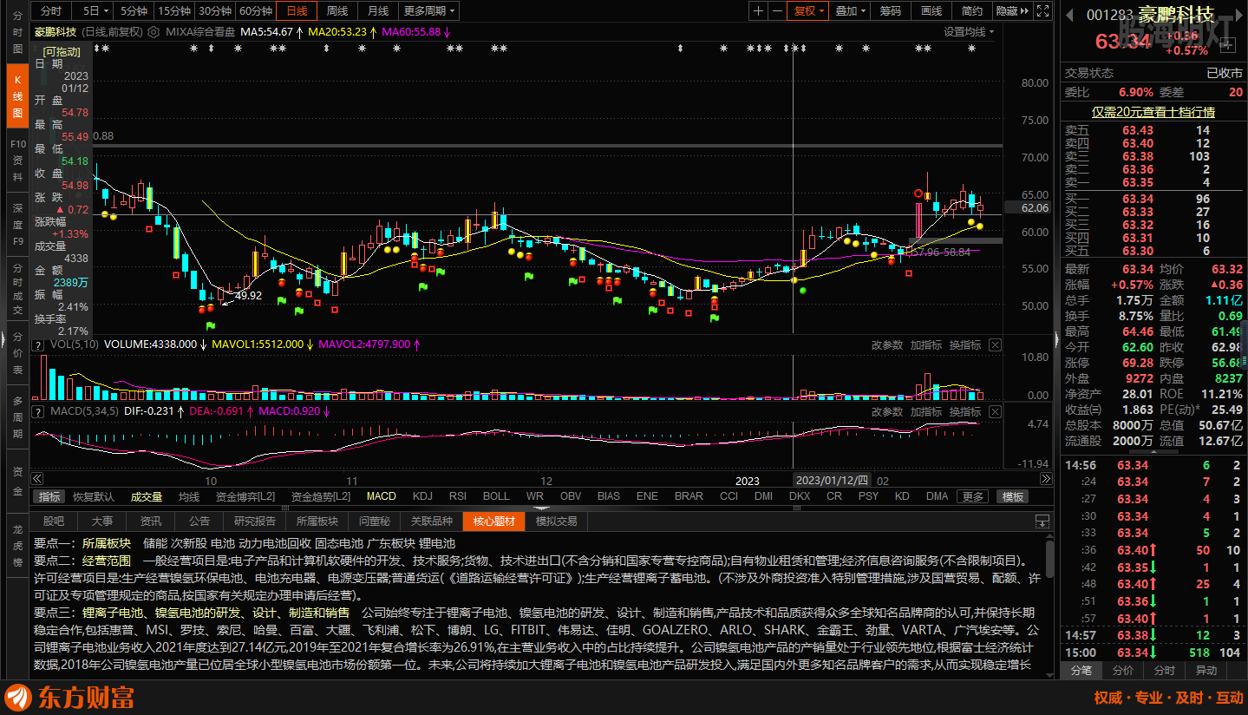Image resolution: width=1248 pixels, height=715 pixels.
Task: Switch bottom indicator to 成交量
Action: coord(147,497)
